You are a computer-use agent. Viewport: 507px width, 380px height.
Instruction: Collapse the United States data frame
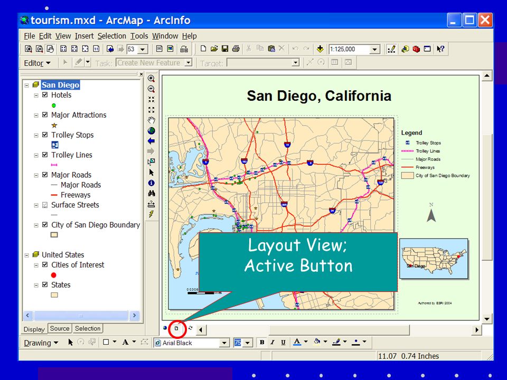[x=26, y=255]
